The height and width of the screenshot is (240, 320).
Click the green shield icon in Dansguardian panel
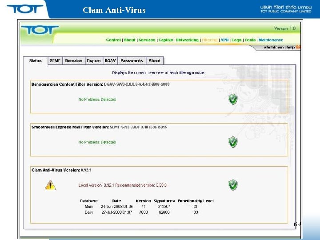[233, 99]
